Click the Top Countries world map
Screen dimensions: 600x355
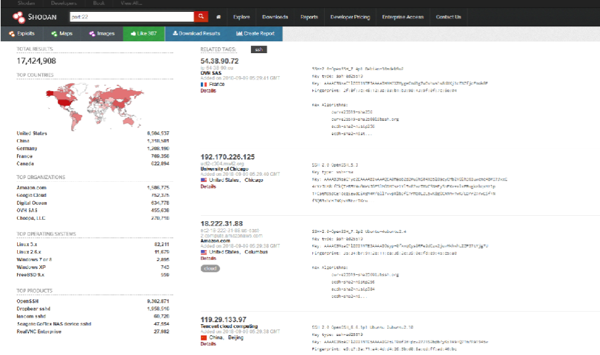(95, 106)
